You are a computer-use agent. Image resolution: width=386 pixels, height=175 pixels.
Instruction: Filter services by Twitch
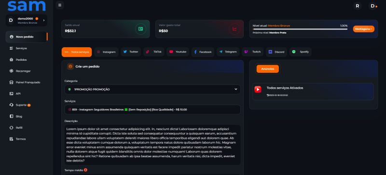[252, 52]
